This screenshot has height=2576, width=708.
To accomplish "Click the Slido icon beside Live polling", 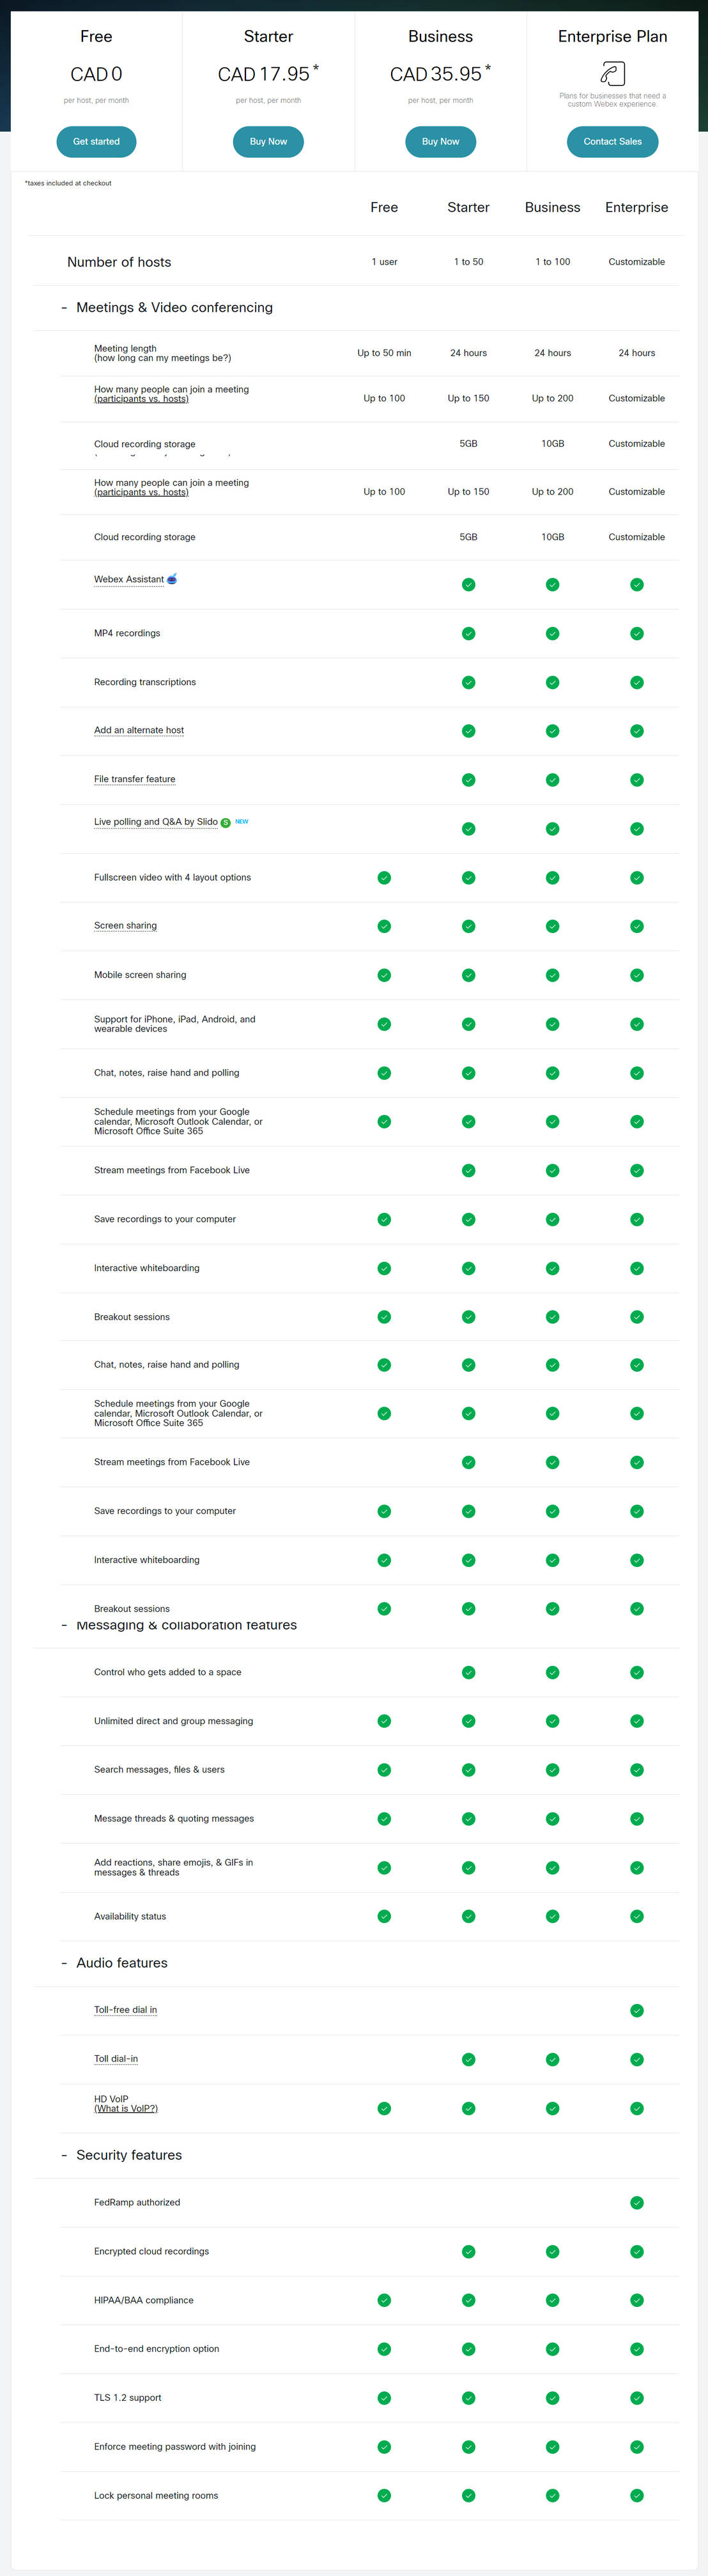I will [x=225, y=821].
